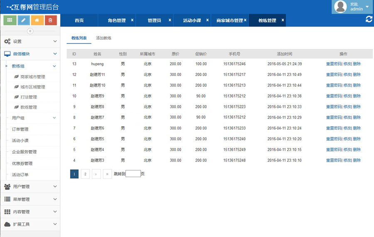
Task: Close the 角色管理 tab
Action: click(x=132, y=20)
